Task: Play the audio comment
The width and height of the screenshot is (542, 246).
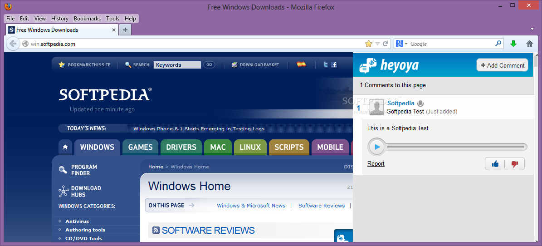Action: click(377, 147)
